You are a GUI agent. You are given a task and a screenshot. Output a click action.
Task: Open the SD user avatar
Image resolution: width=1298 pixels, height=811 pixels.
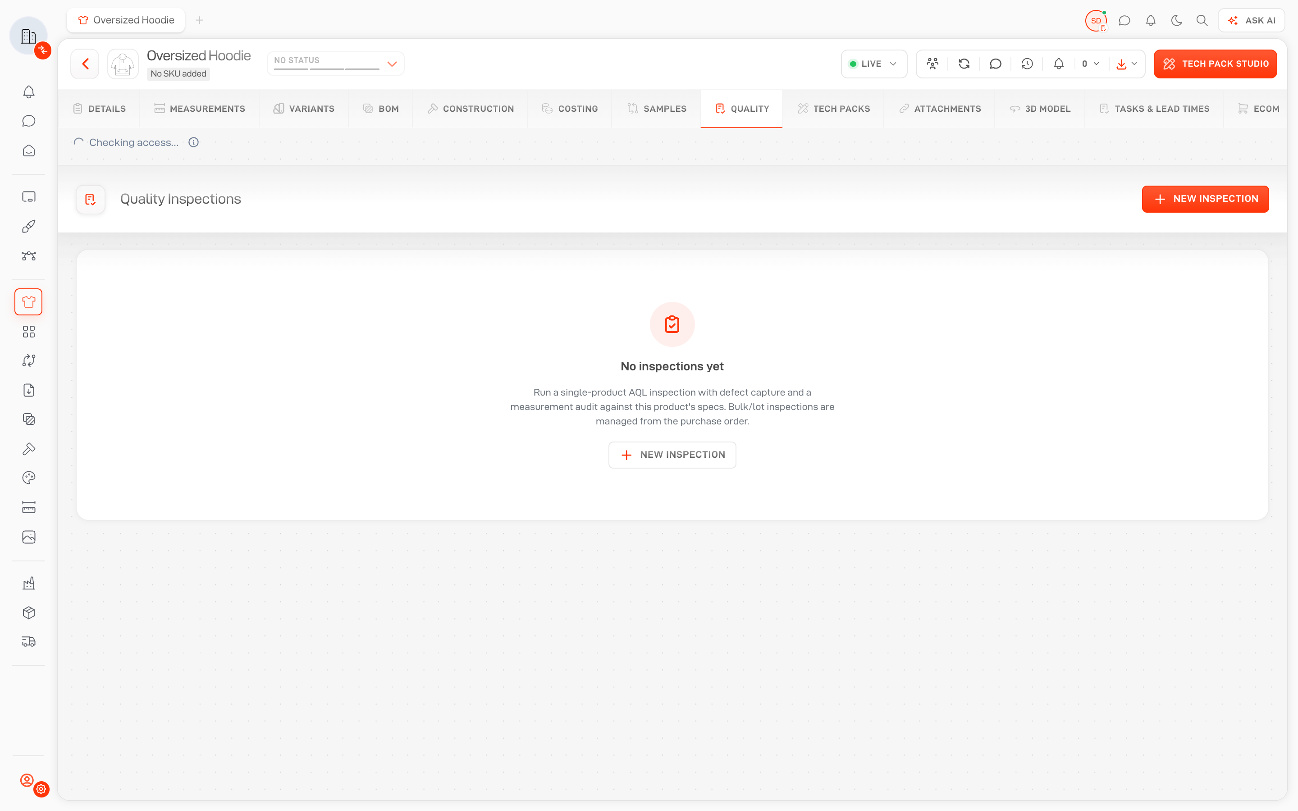click(1096, 20)
